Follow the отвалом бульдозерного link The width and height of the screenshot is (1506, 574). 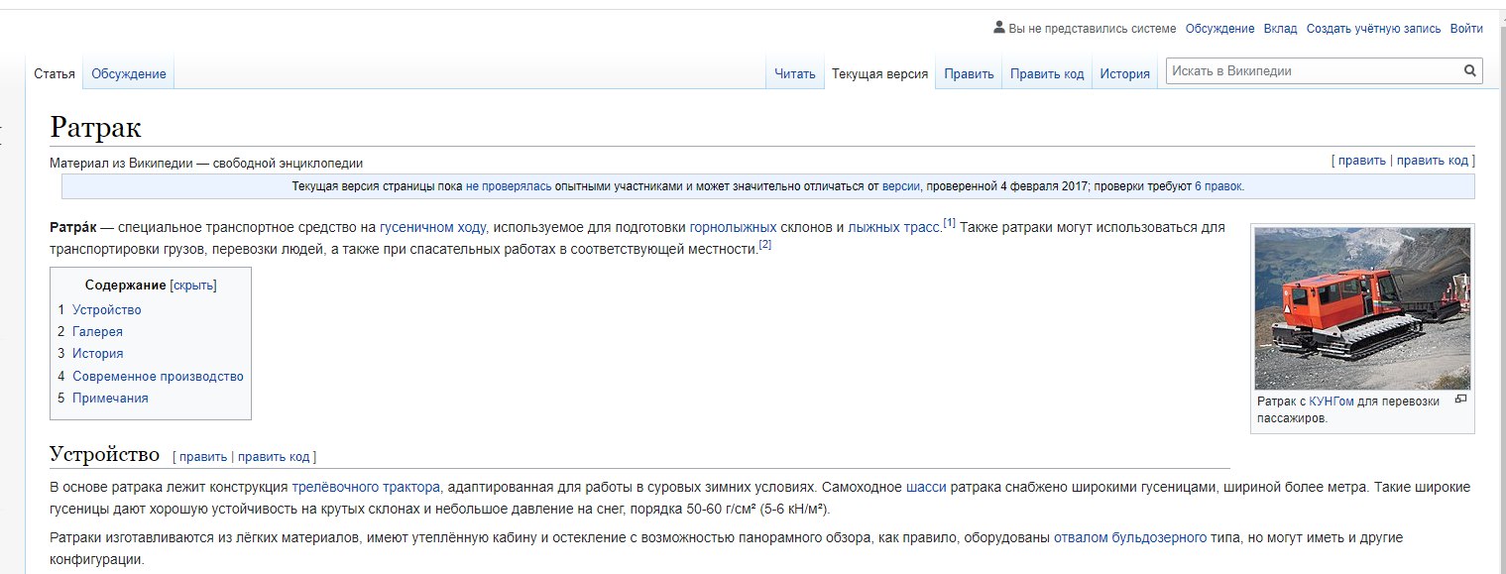pos(1130,538)
